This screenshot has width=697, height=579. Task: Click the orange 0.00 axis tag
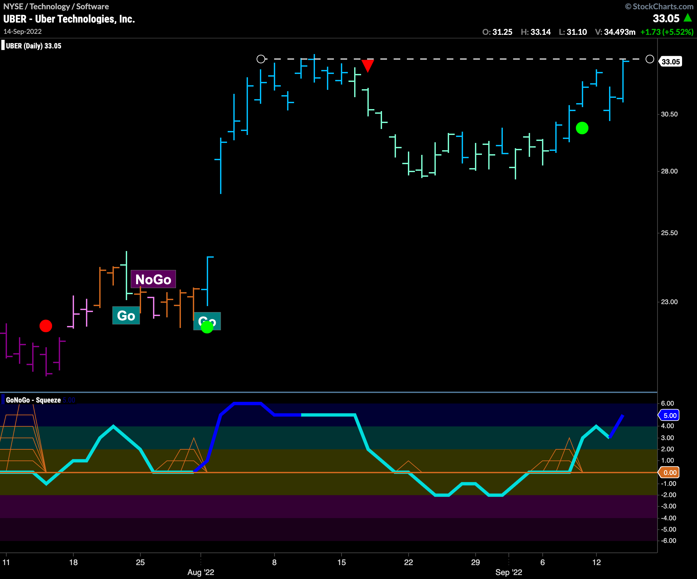(x=669, y=472)
